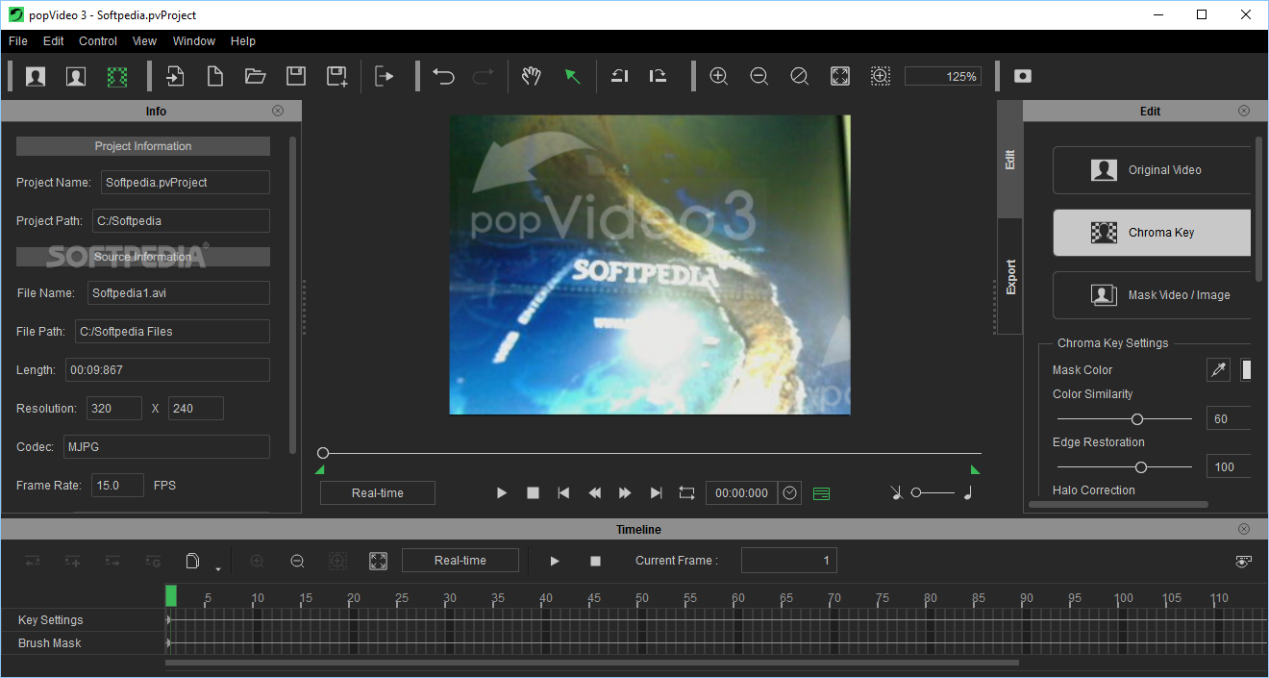The height and width of the screenshot is (678, 1269).
Task: Stop playback under the preview
Action: click(x=533, y=493)
